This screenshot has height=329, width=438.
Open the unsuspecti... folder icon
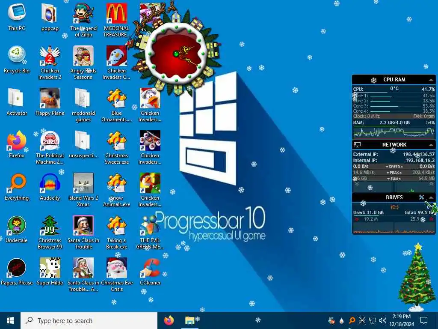click(83, 144)
